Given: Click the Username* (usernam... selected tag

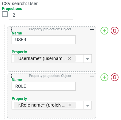Looking at the screenshot, I should tap(42, 58).
